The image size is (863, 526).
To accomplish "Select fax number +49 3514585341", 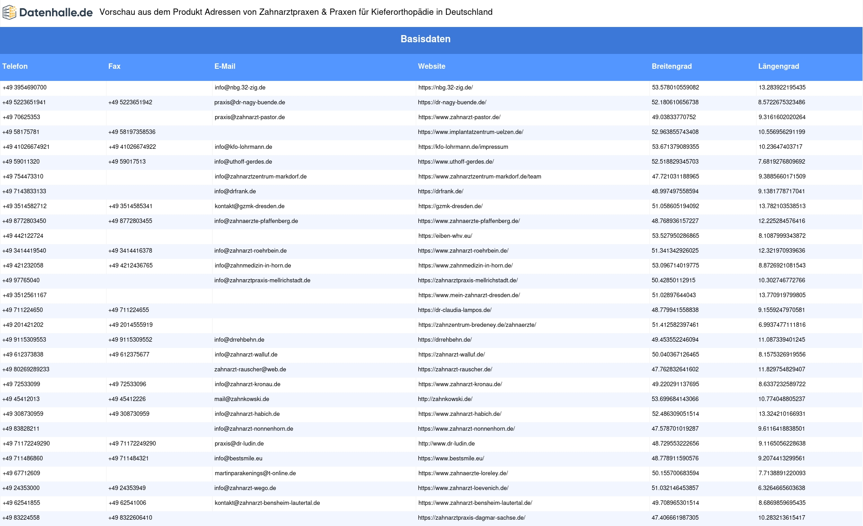I will pos(130,206).
